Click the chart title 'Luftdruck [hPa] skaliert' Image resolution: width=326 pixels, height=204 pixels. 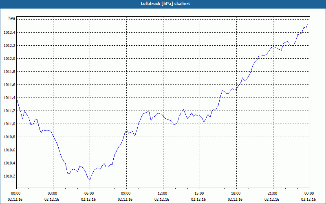pyautogui.click(x=165, y=4)
